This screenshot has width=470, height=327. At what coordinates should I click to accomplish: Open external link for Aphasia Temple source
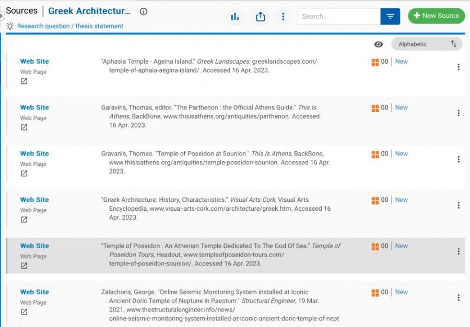[x=24, y=81]
